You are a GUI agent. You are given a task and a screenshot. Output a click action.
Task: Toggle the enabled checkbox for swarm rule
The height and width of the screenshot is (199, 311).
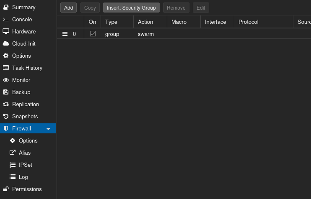93,34
